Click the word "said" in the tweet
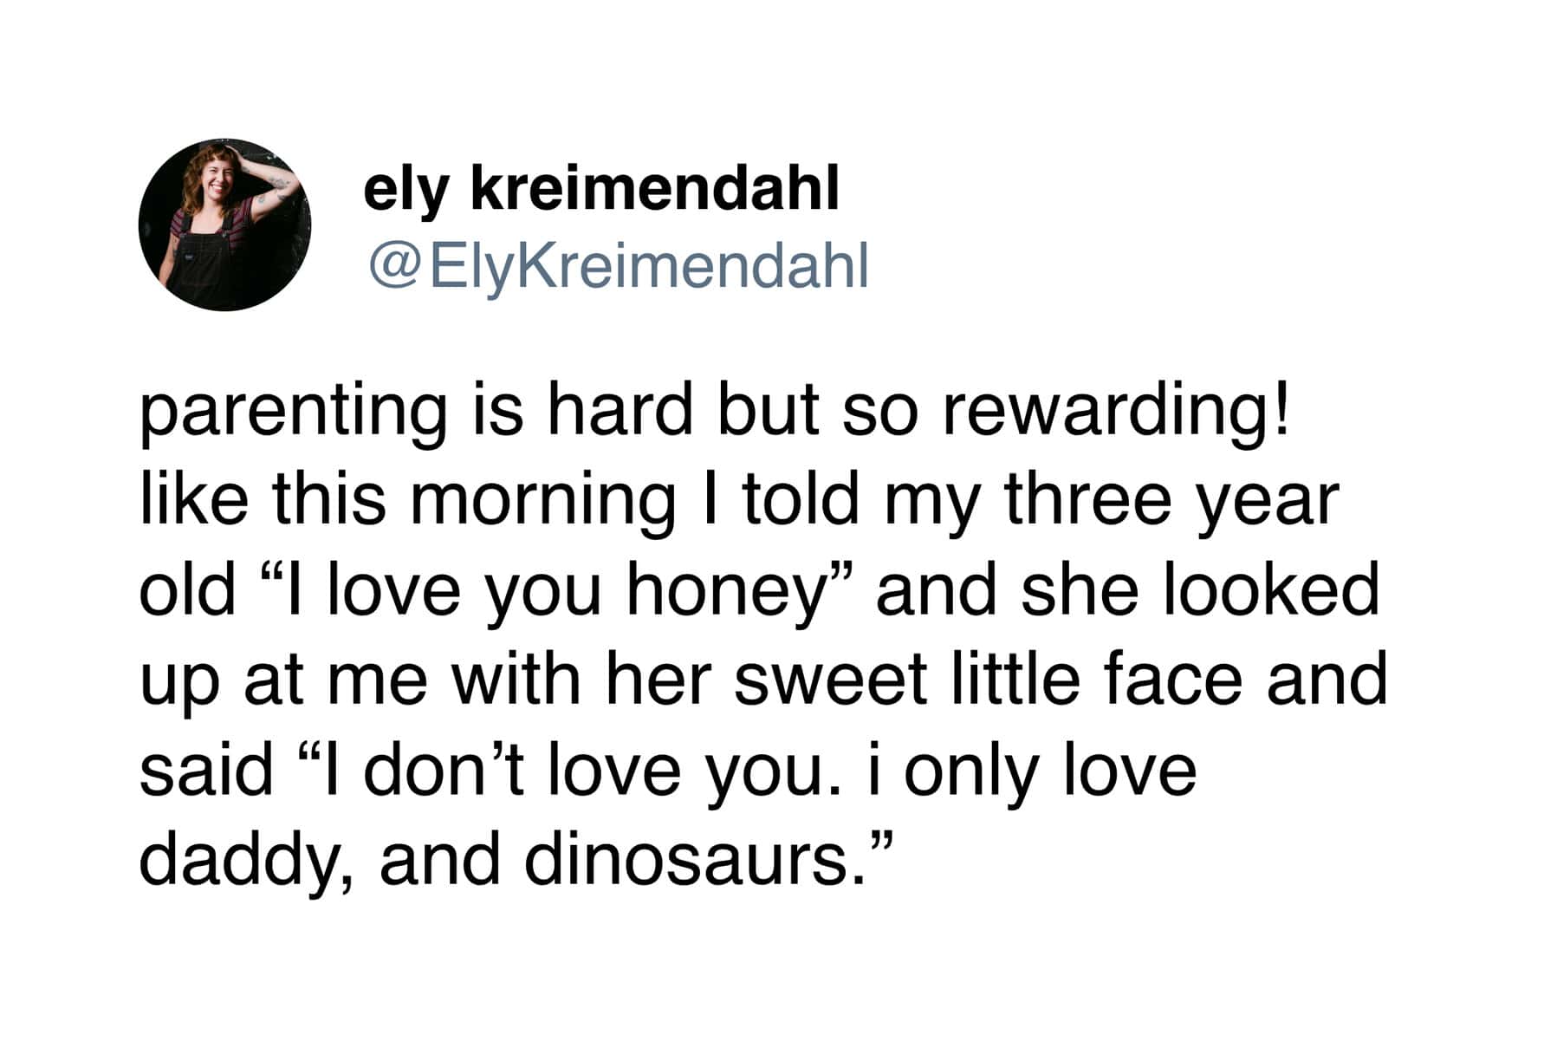Image resolution: width=1557 pixels, height=1041 pixels. click(206, 771)
